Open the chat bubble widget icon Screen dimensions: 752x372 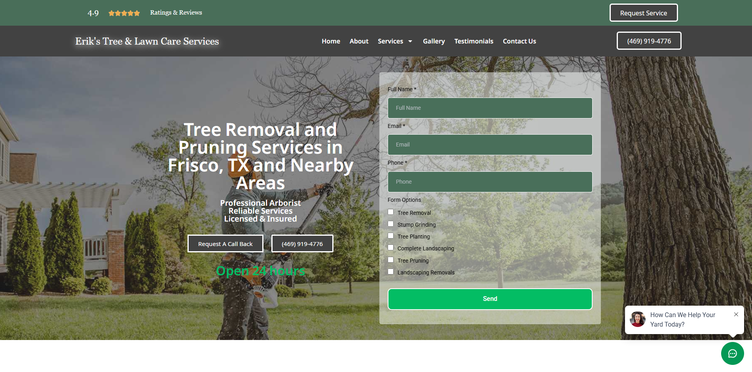tap(732, 353)
